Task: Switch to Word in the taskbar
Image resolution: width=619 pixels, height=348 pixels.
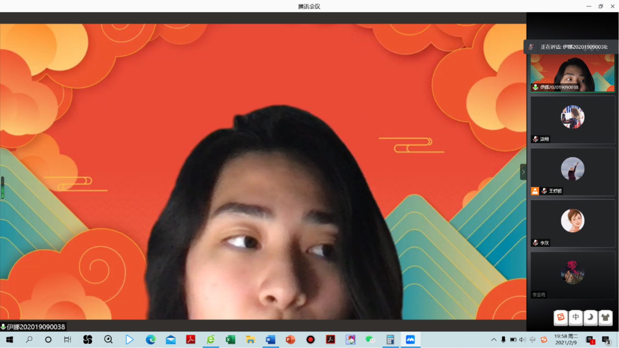Action: click(x=270, y=339)
